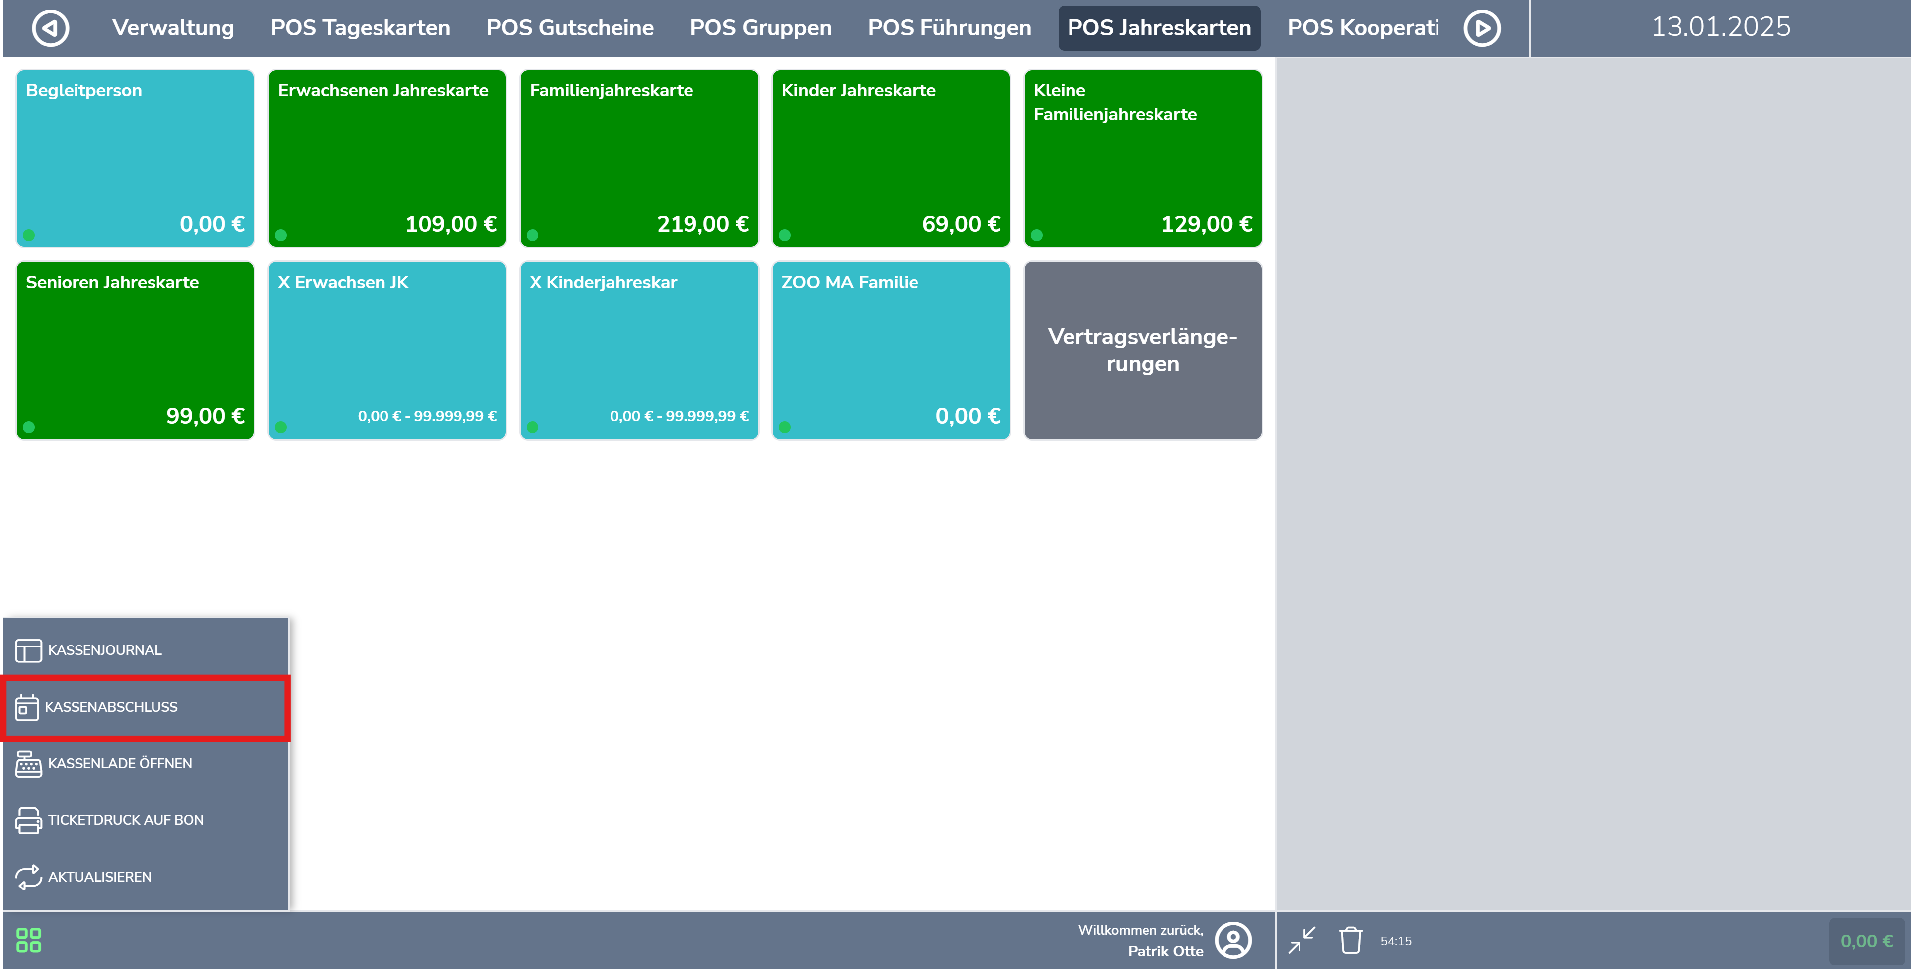
Task: Click the collapse arrows icon
Action: click(1302, 940)
